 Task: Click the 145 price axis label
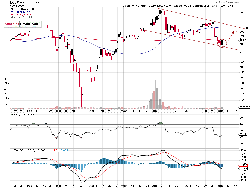242,83
